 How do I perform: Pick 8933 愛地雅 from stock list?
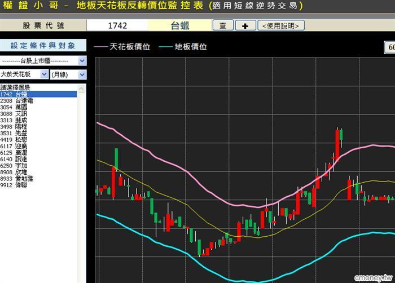[x=17, y=178]
